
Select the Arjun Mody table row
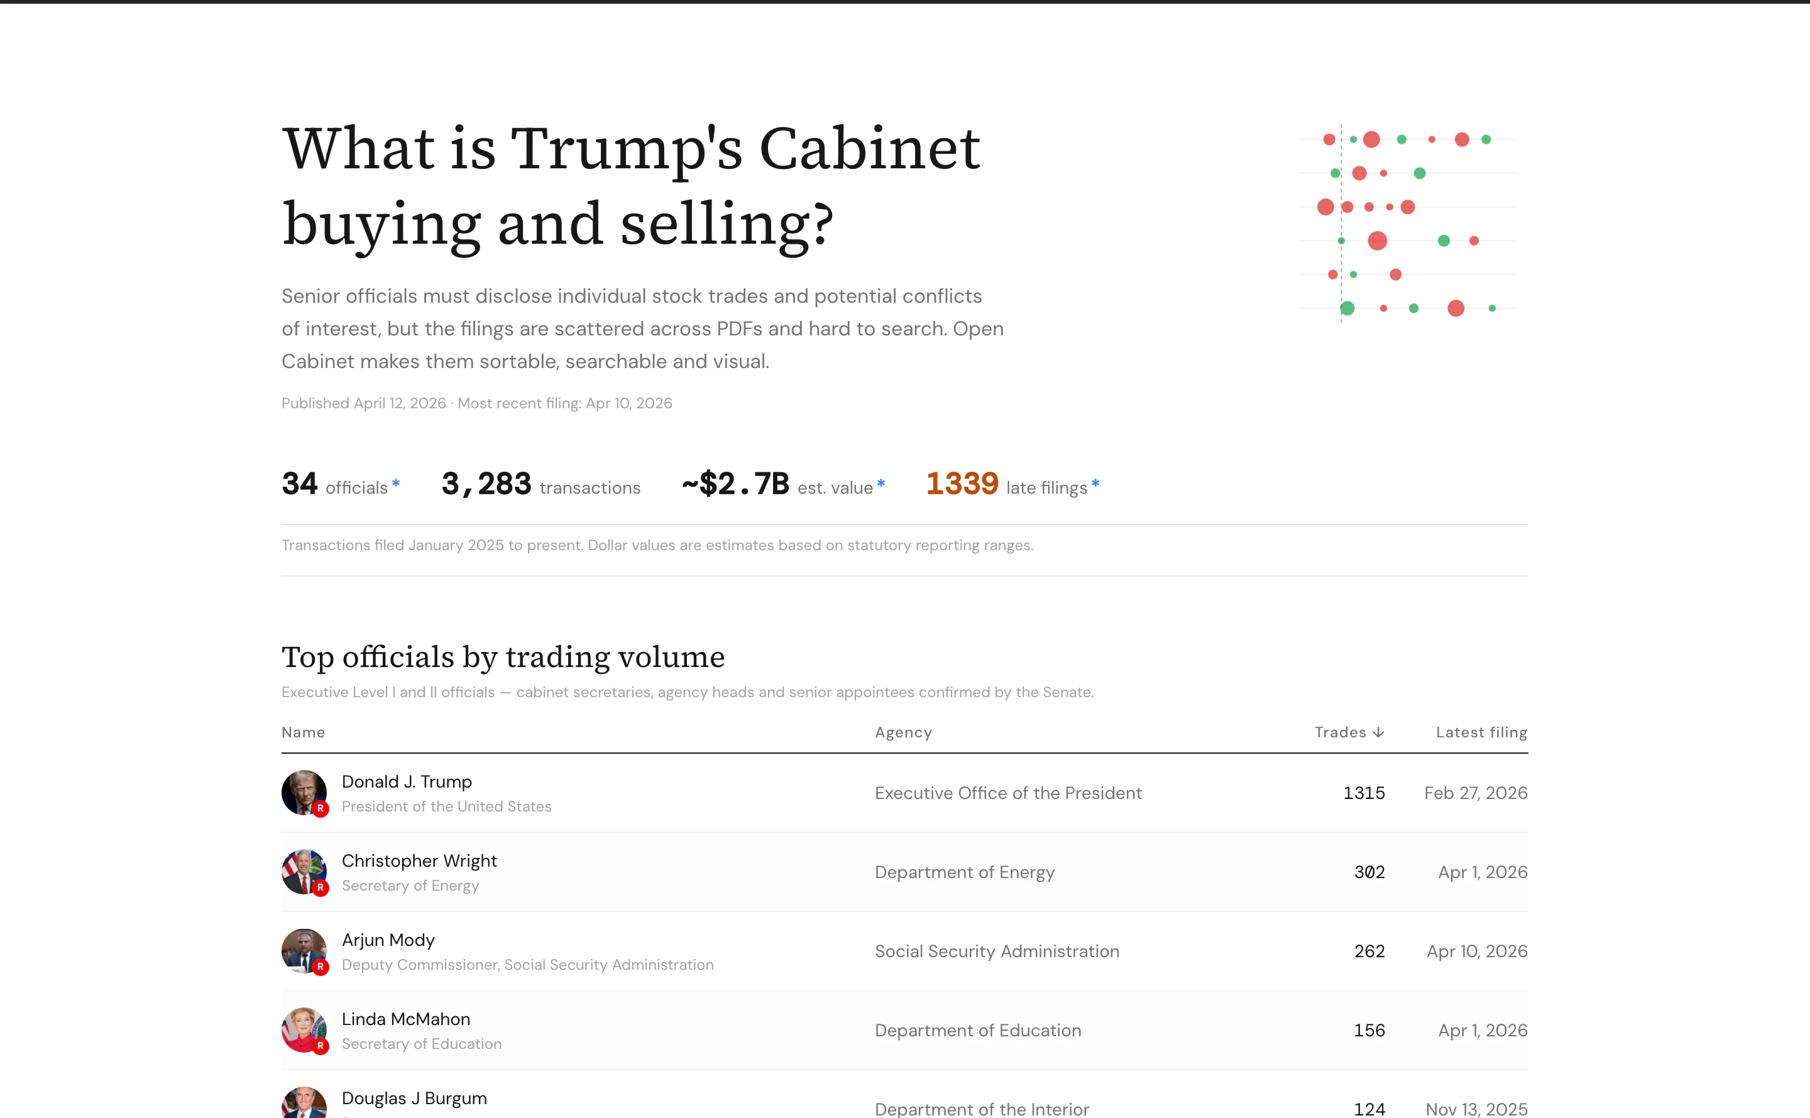pyautogui.click(x=904, y=951)
